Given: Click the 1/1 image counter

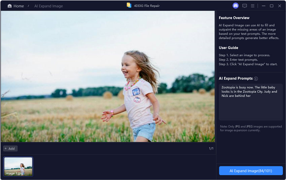Looking at the screenshot, I should click(211, 148).
